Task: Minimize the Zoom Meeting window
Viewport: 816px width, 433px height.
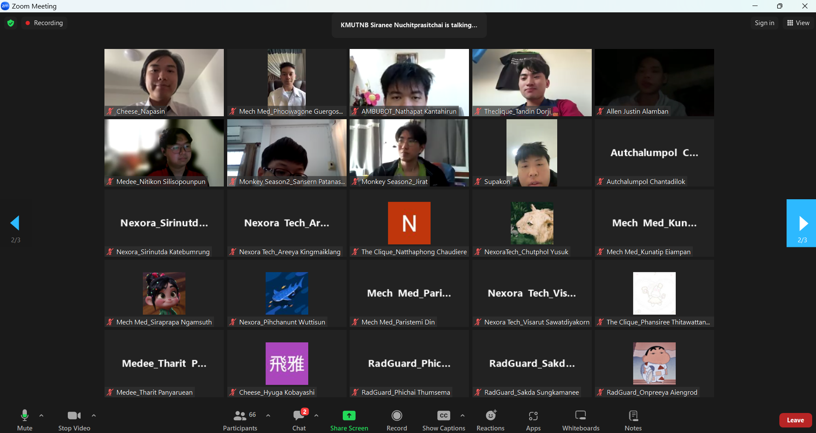Action: (755, 6)
